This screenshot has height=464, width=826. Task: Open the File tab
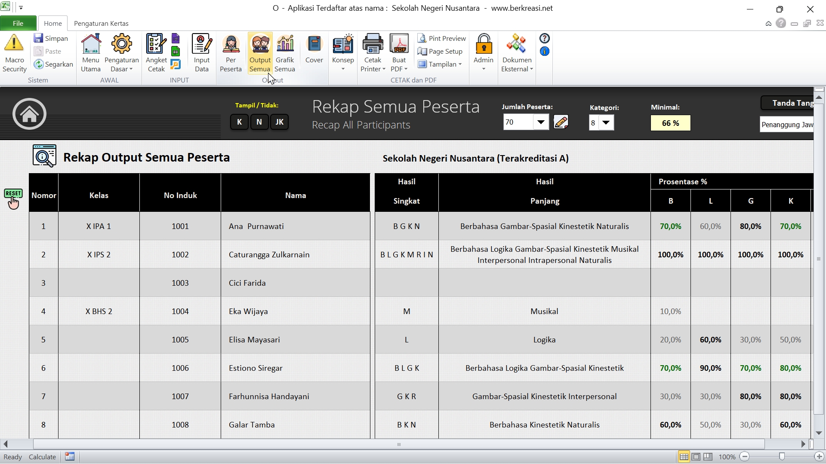coord(18,23)
